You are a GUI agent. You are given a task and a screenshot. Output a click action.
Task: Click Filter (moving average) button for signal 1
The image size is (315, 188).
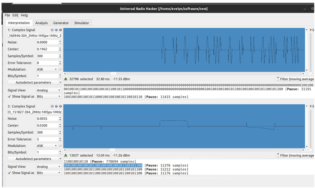(x=296, y=79)
